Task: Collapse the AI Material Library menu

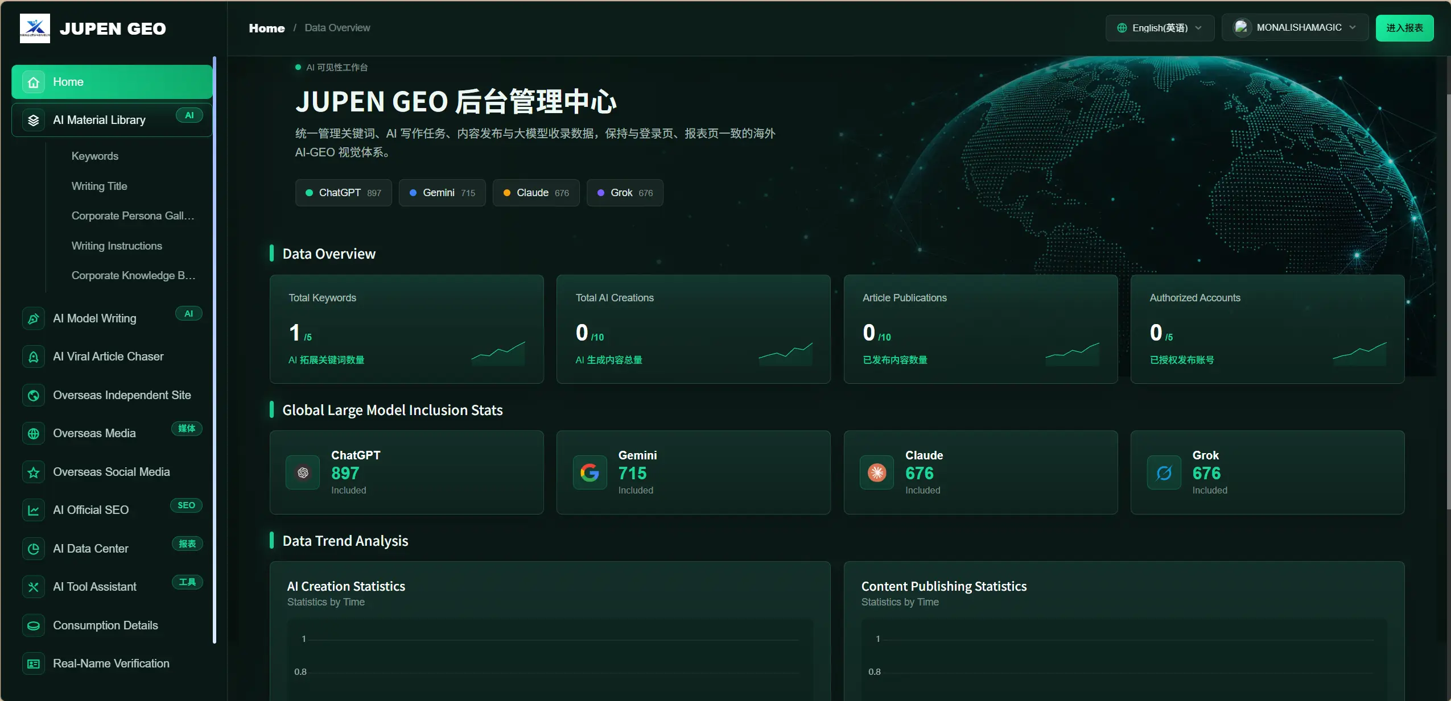Action: click(x=112, y=120)
